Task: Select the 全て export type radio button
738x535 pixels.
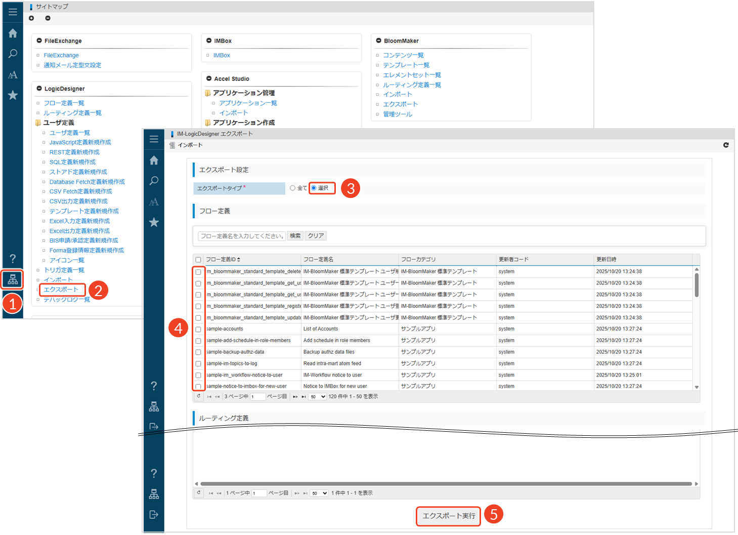Action: [x=292, y=188]
